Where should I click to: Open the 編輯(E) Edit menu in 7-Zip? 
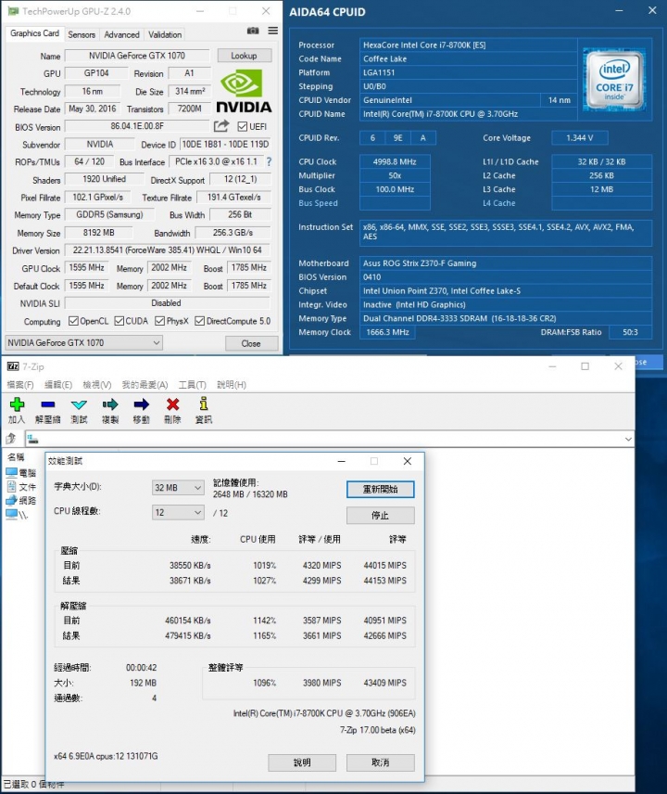coord(58,385)
